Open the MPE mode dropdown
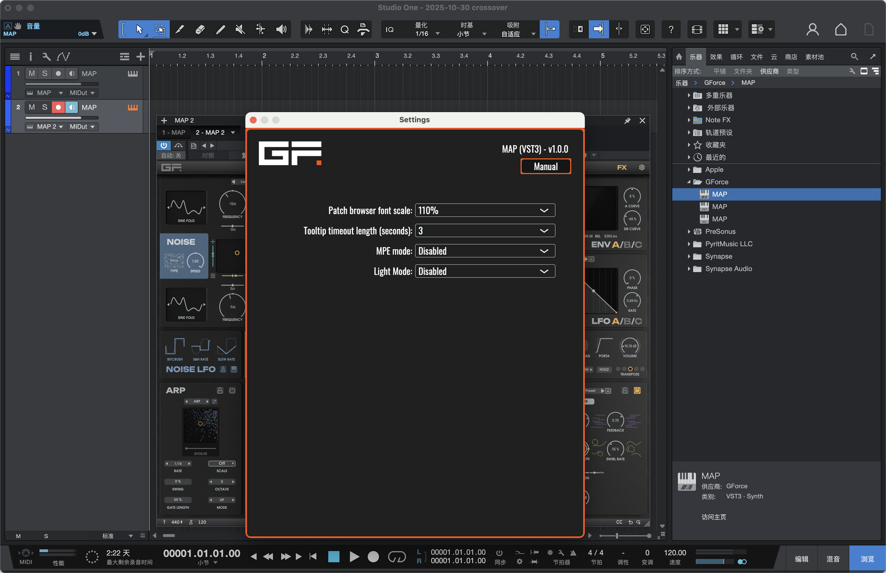This screenshot has height=573, width=886. (485, 251)
